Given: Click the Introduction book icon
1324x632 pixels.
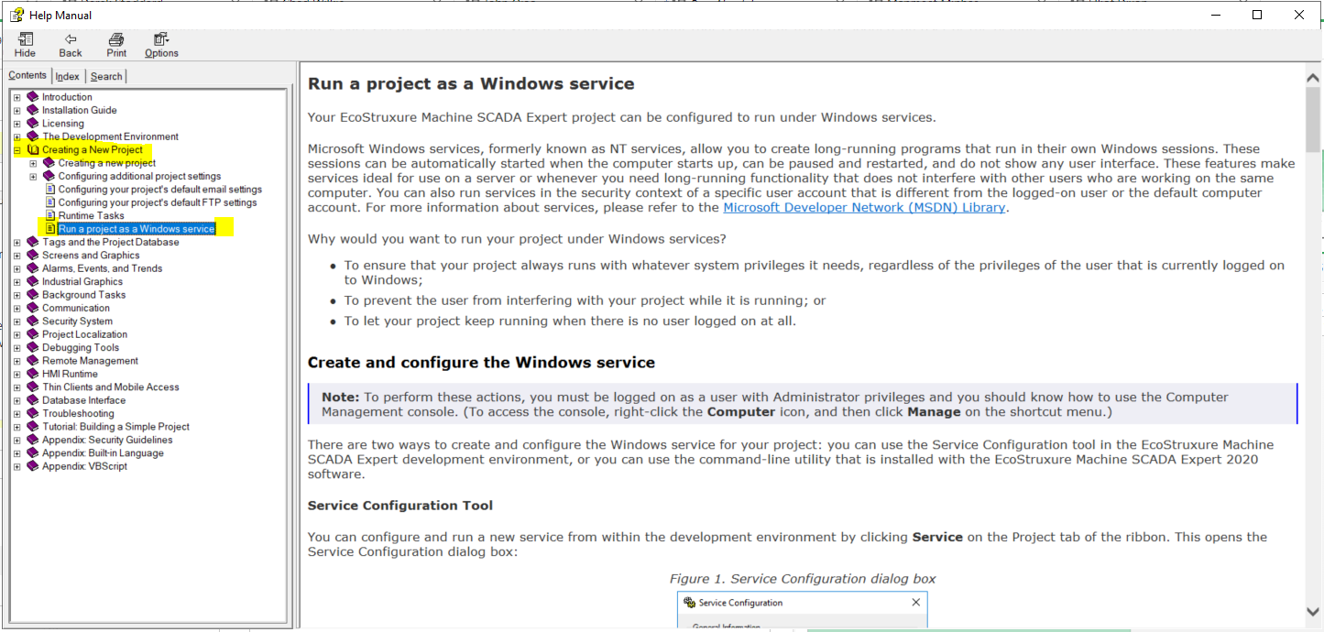Looking at the screenshot, I should coord(33,97).
